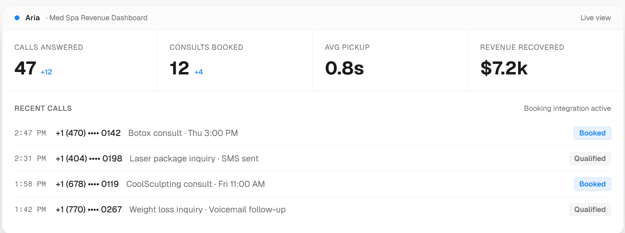Click the Booking integration active status
625x233 pixels.
567,108
